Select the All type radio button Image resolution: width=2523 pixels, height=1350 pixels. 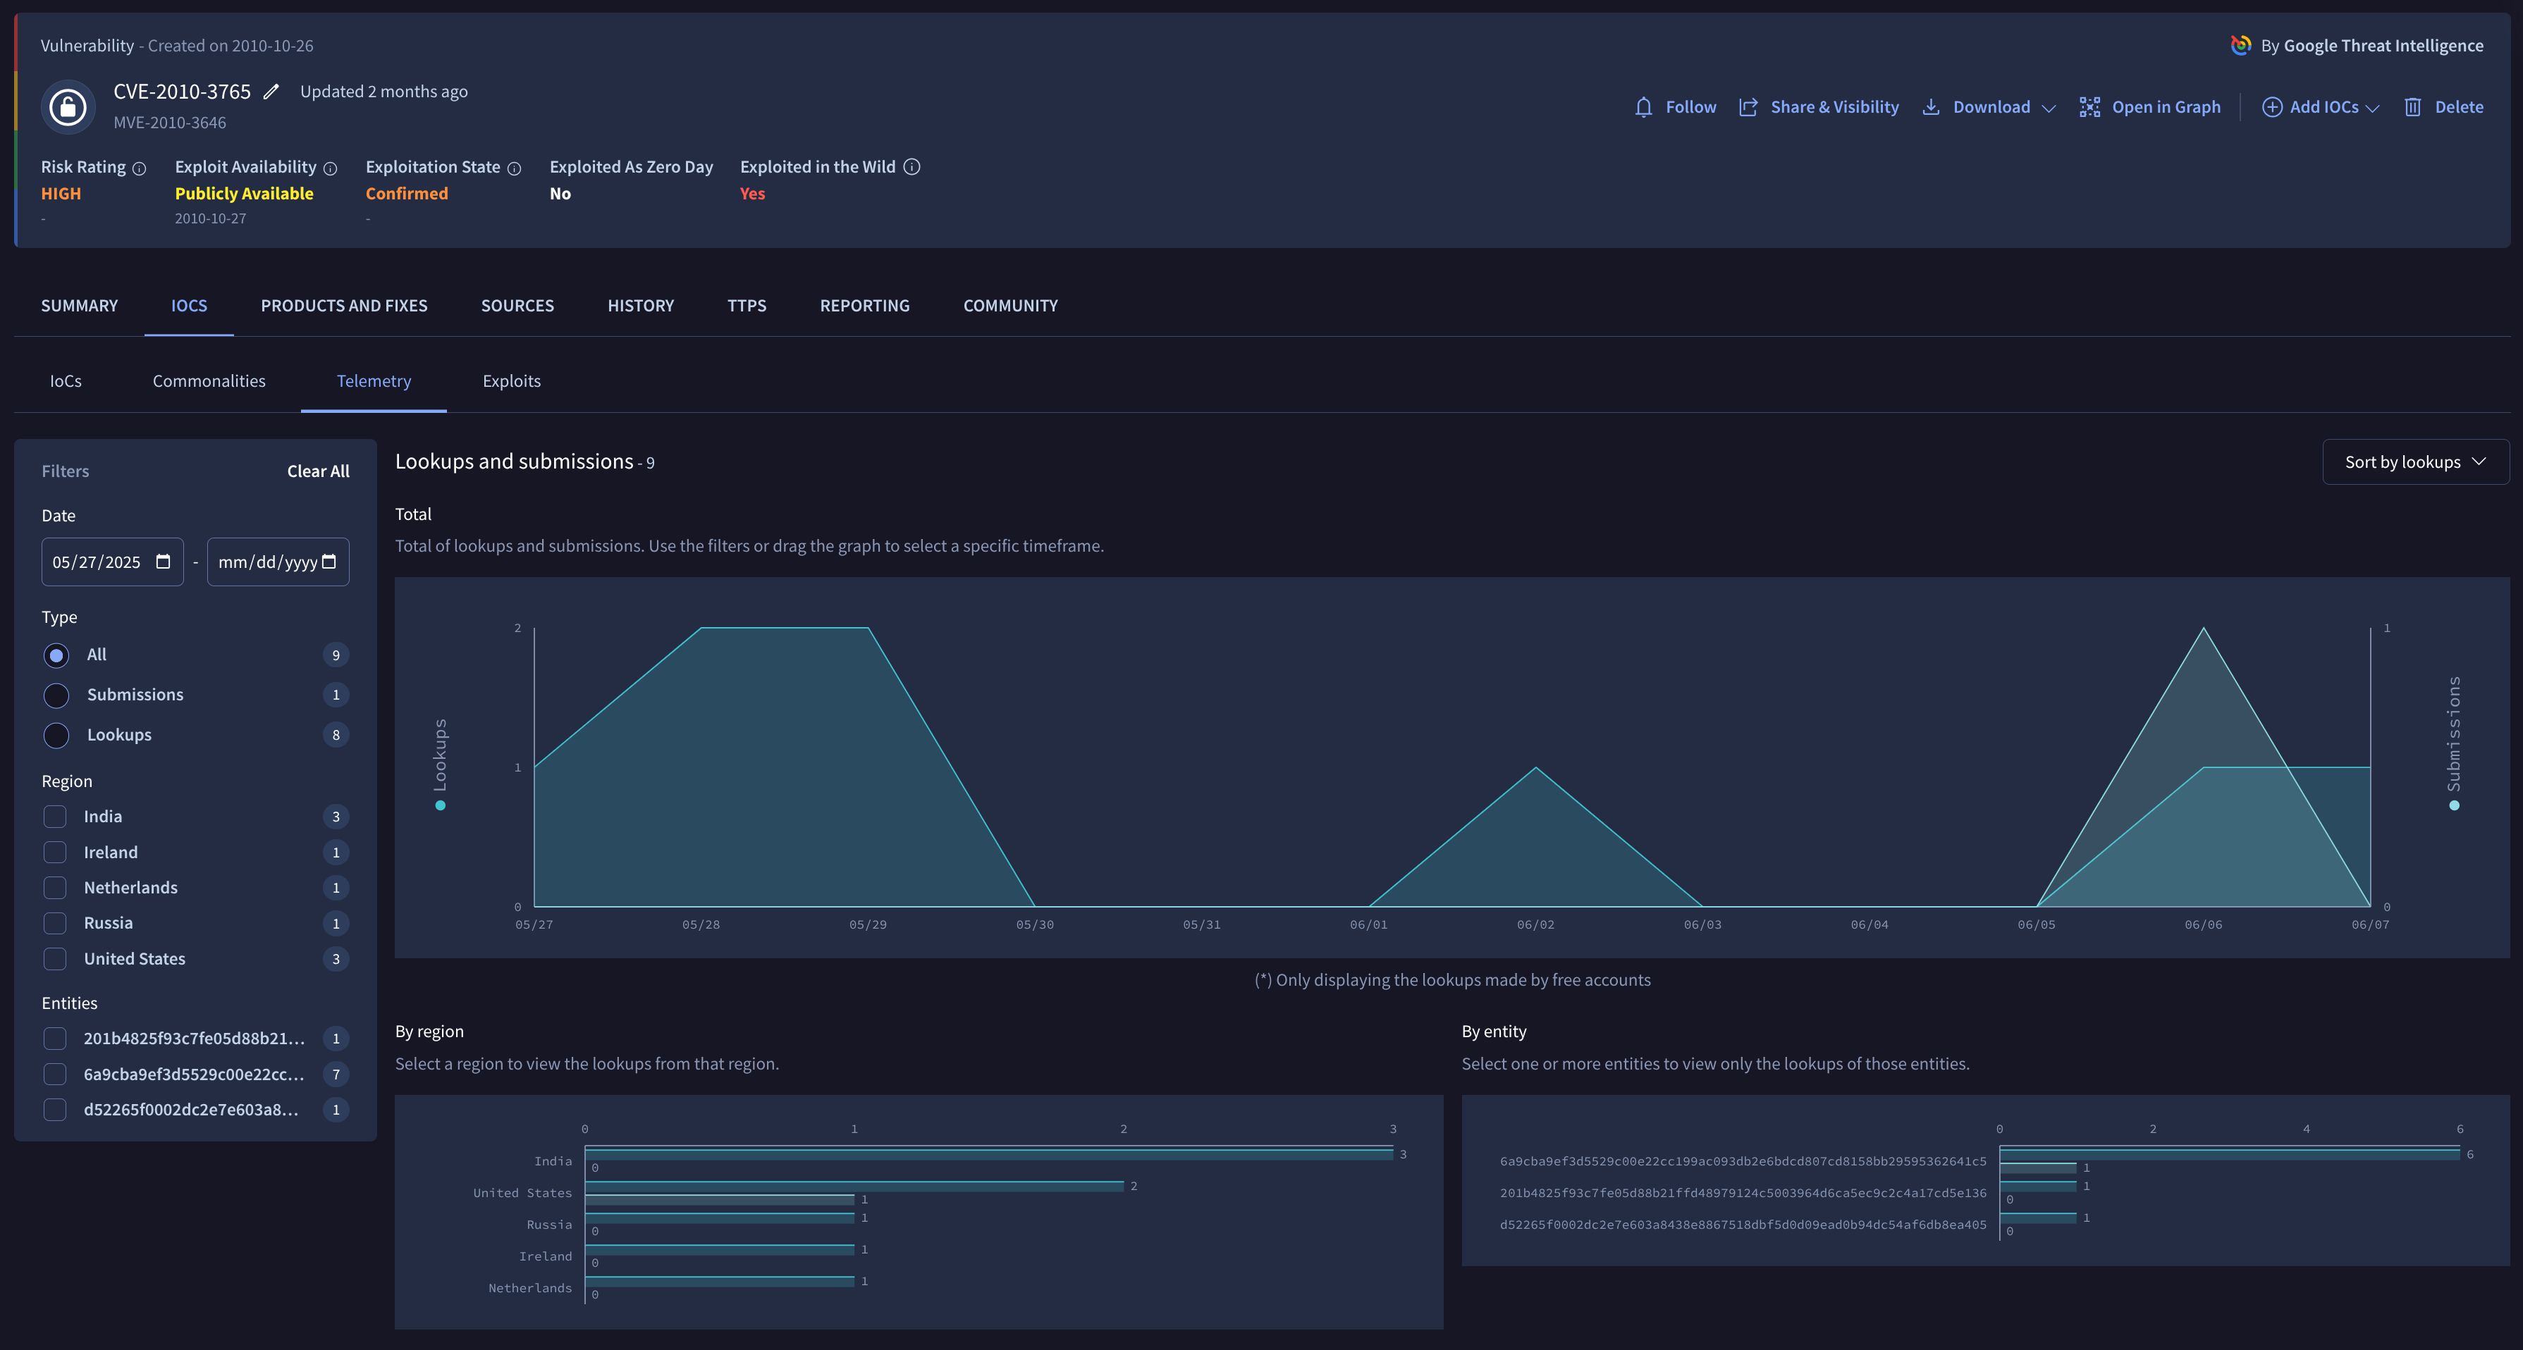57,655
